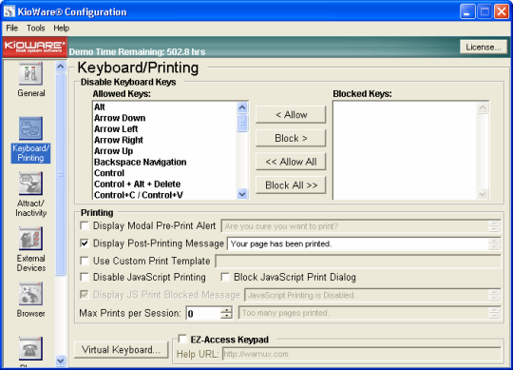
Task: Open the telephone sidebar icon section
Action: click(x=30, y=348)
